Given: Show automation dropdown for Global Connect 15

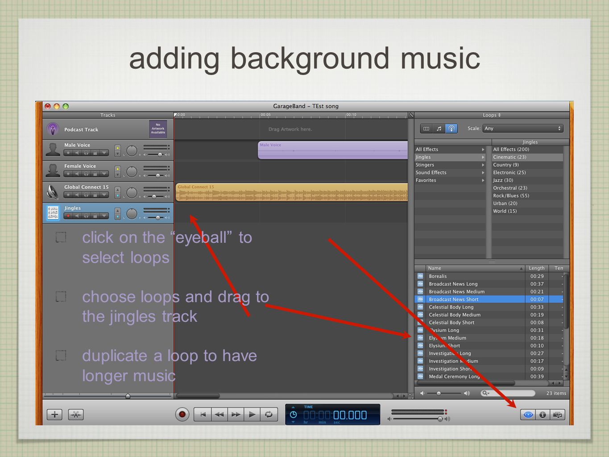Looking at the screenshot, I should (104, 195).
